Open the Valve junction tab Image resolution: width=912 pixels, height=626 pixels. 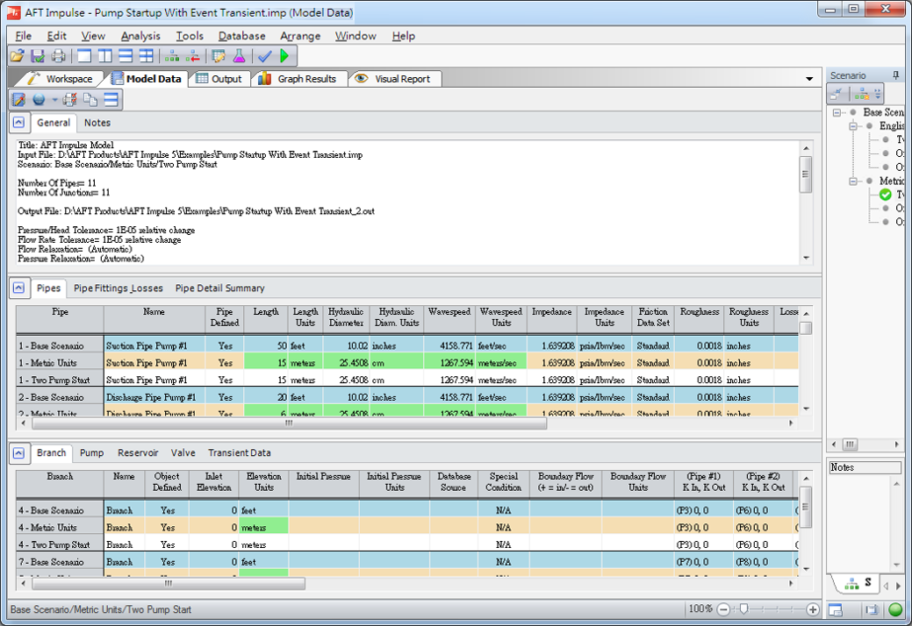[183, 453]
